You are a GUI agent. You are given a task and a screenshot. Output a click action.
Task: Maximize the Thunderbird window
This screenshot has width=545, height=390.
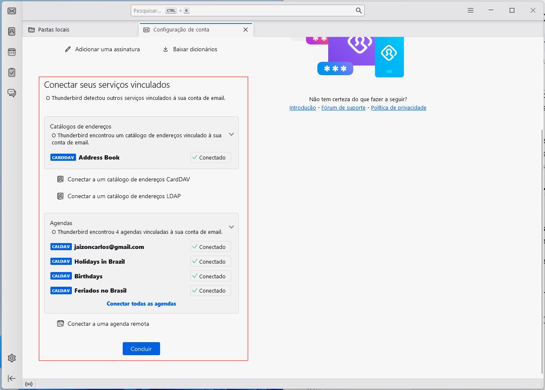(512, 10)
